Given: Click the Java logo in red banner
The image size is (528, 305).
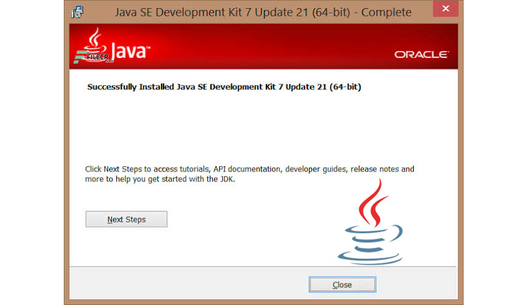Looking at the screenshot, I should tap(112, 47).
